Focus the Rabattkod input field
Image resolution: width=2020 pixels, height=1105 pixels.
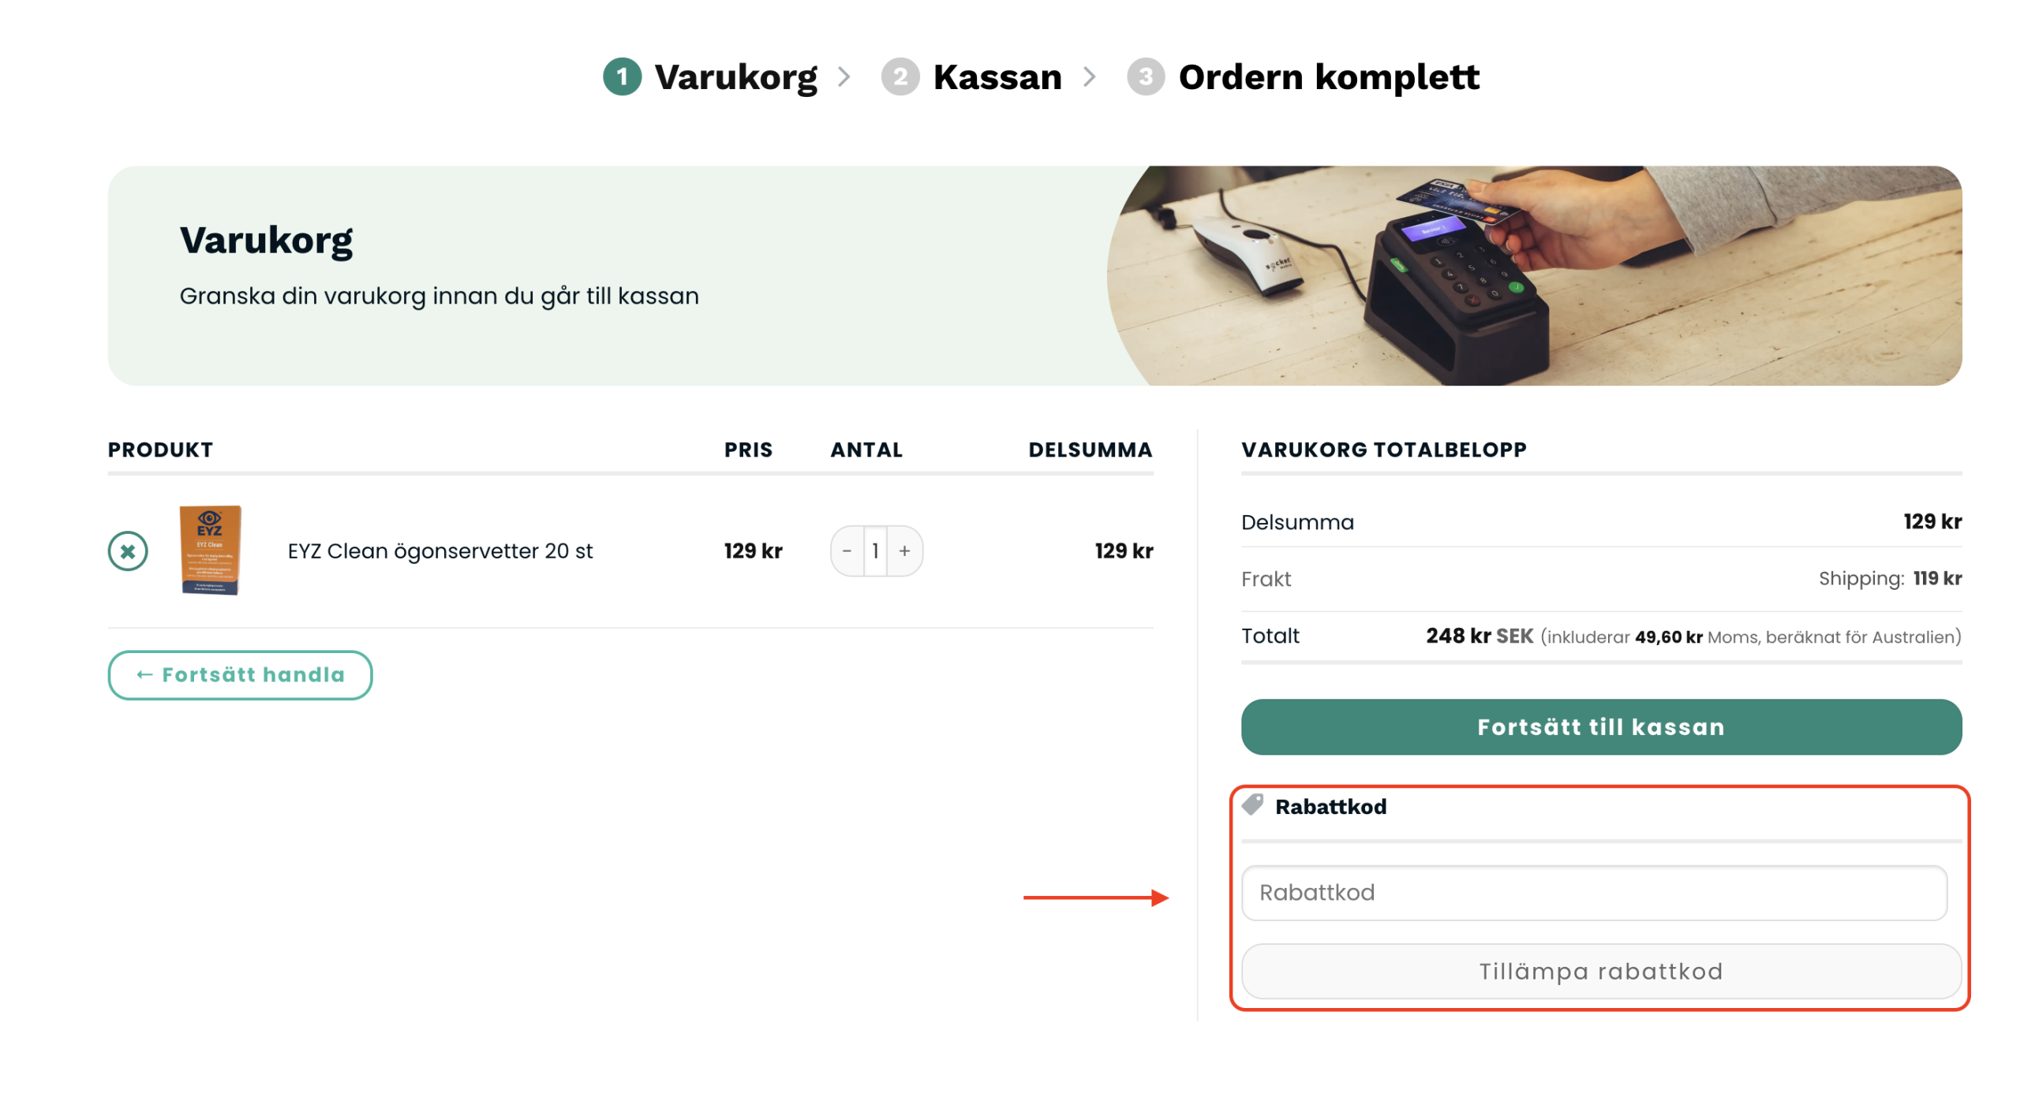point(1594,892)
